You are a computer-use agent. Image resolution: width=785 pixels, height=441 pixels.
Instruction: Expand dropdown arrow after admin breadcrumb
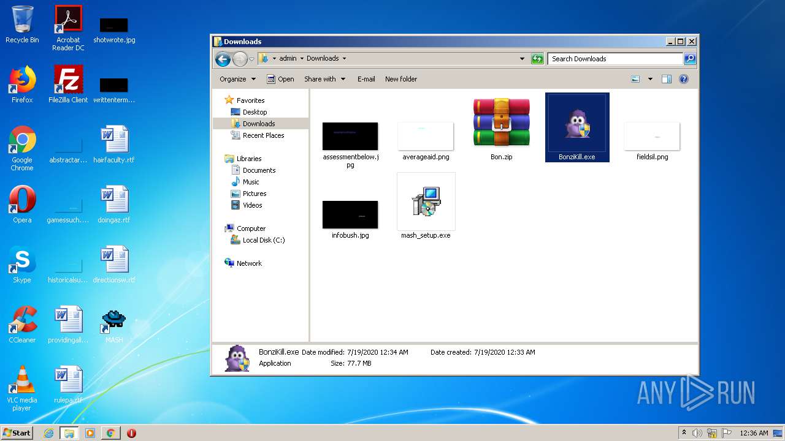(302, 59)
